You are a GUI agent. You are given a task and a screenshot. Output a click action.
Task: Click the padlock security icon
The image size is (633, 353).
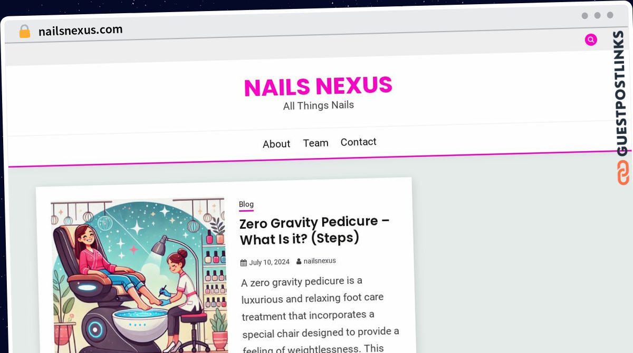(x=24, y=32)
